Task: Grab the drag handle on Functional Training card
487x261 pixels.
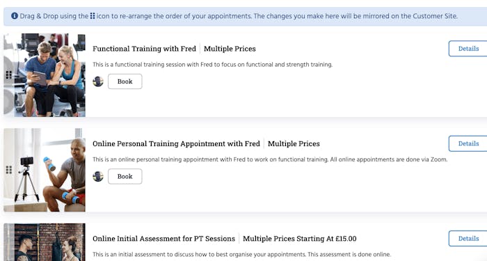Action: (8, 74)
